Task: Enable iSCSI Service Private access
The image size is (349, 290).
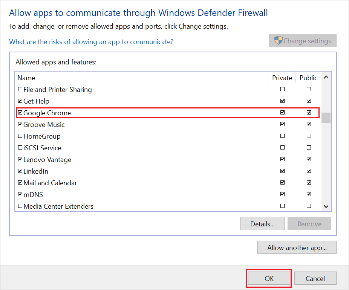Action: (x=282, y=147)
